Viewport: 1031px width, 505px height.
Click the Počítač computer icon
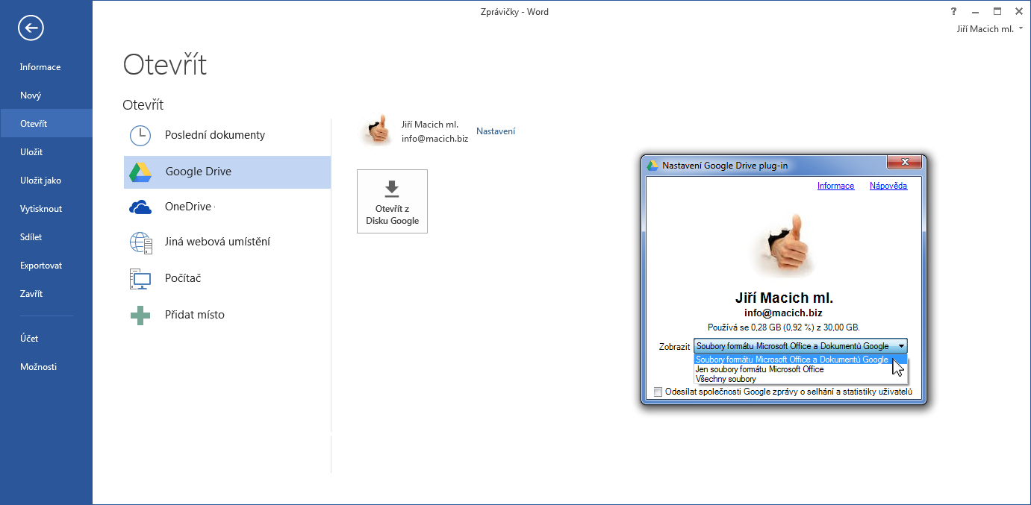(140, 279)
